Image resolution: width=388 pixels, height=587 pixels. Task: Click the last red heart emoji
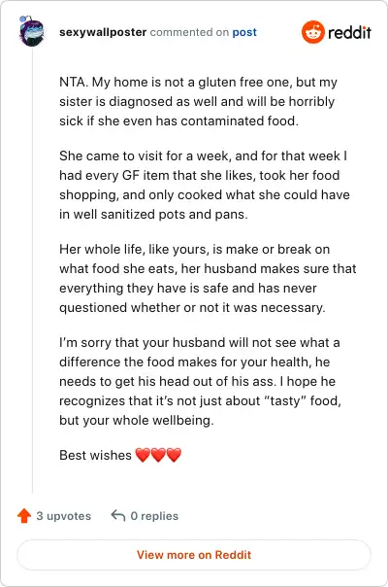point(174,455)
